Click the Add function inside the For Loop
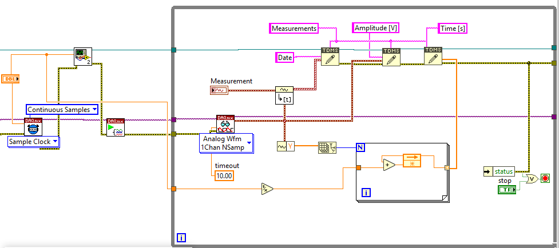 [x=389, y=165]
